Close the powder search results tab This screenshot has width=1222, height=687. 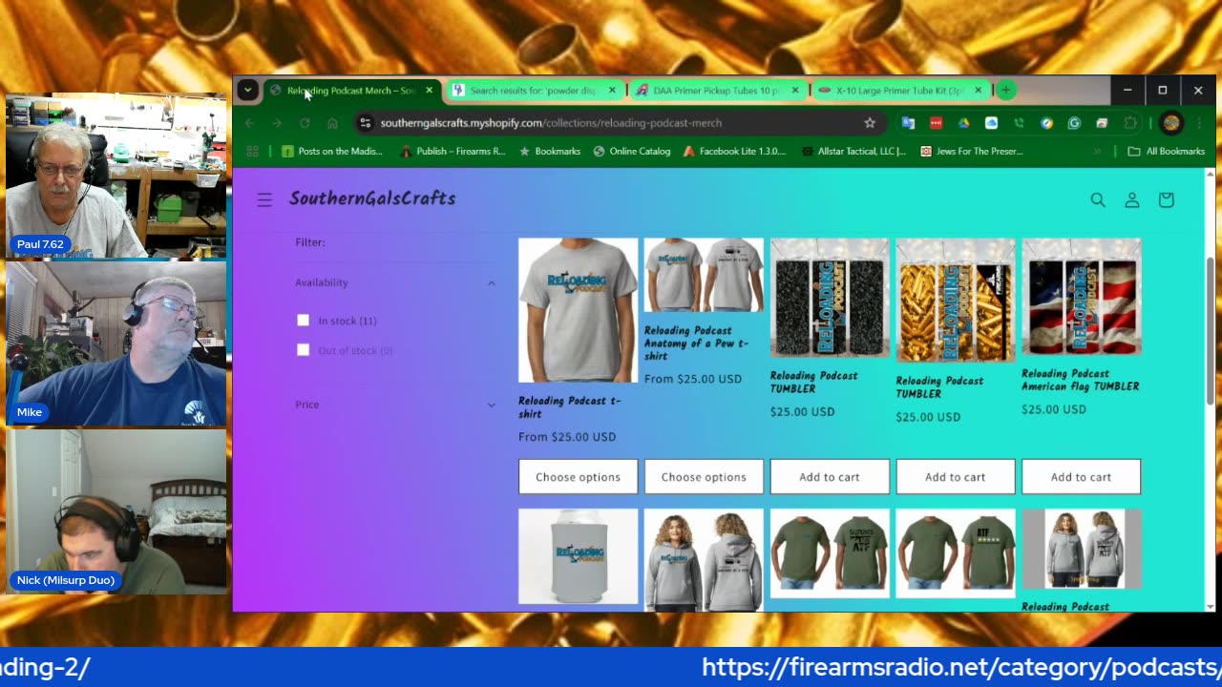[x=612, y=91]
